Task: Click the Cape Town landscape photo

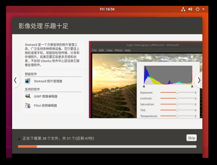Action: point(114,86)
